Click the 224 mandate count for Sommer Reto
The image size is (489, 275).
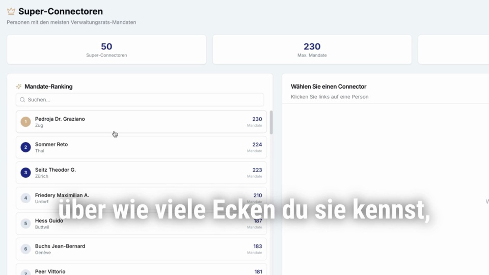tap(257, 144)
